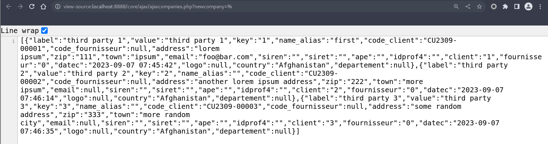Reload the current page

[x=32, y=6]
